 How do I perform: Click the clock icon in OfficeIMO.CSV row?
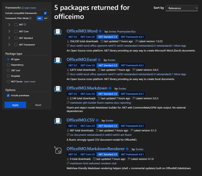coord(97,130)
